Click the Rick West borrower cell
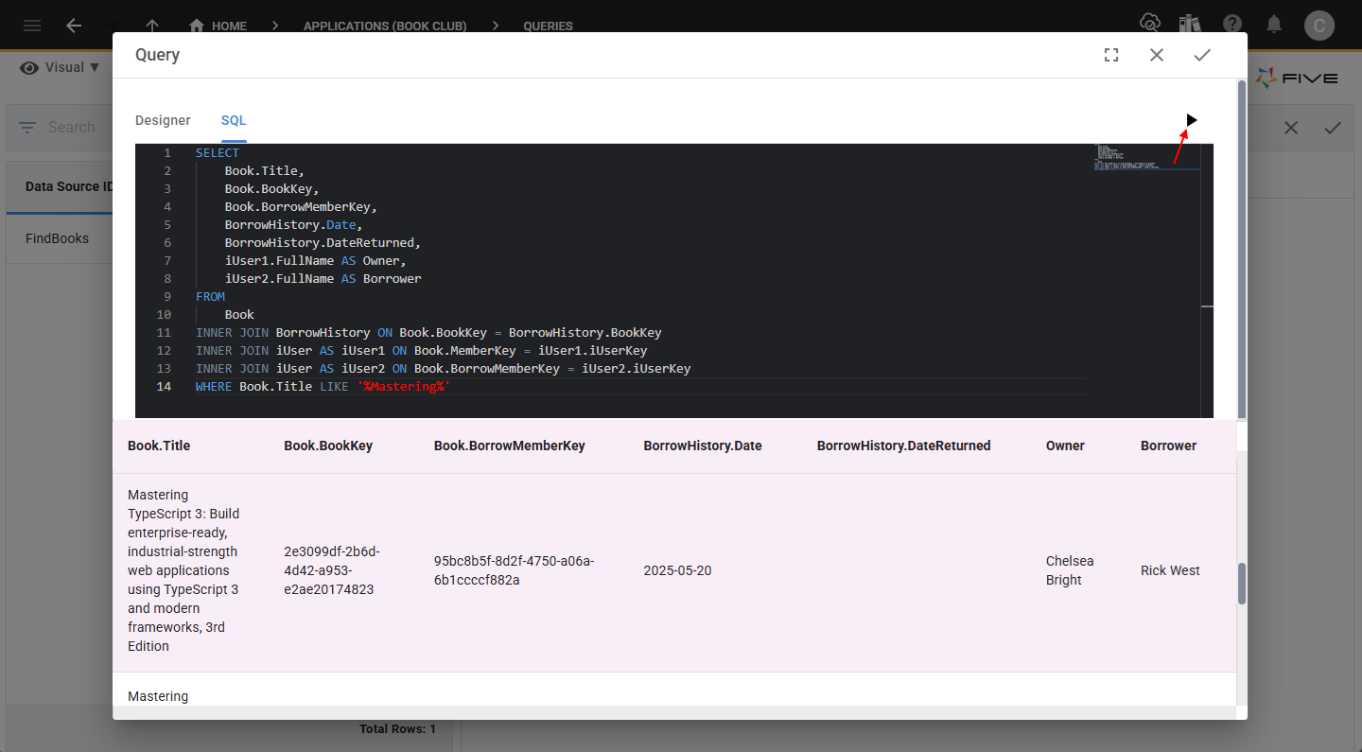 (1170, 570)
